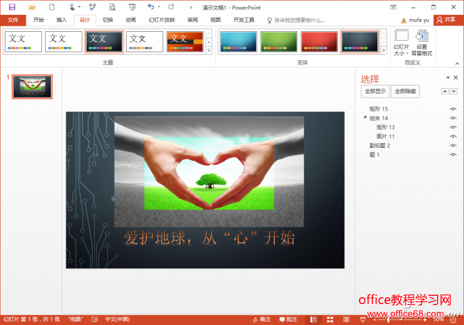Switch to the 插入 (Insert) tab
Viewport: 464px width, 325px height.
pos(62,20)
